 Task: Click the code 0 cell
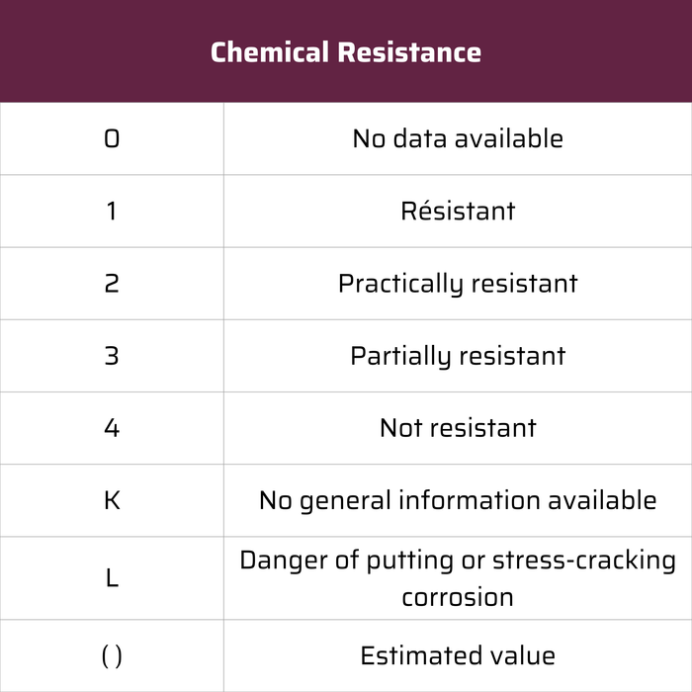(112, 139)
